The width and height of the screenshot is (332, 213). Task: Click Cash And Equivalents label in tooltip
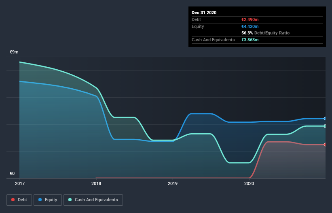point(213,40)
